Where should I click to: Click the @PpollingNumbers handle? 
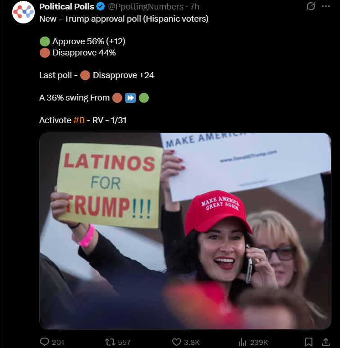146,7
